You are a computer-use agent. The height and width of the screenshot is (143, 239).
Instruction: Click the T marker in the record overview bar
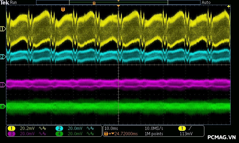pyautogui.click(x=94, y=3)
